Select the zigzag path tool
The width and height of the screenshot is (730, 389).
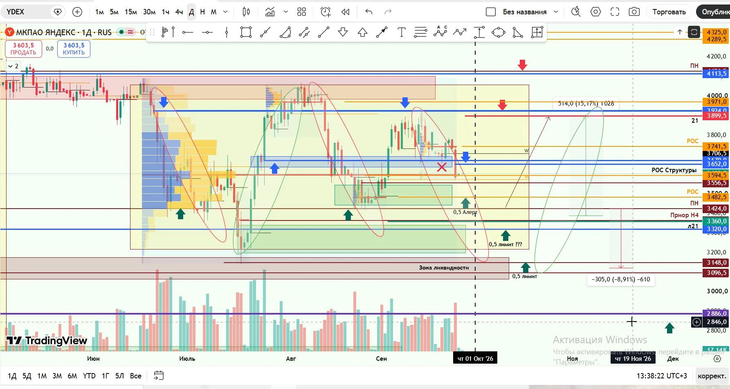460,32
